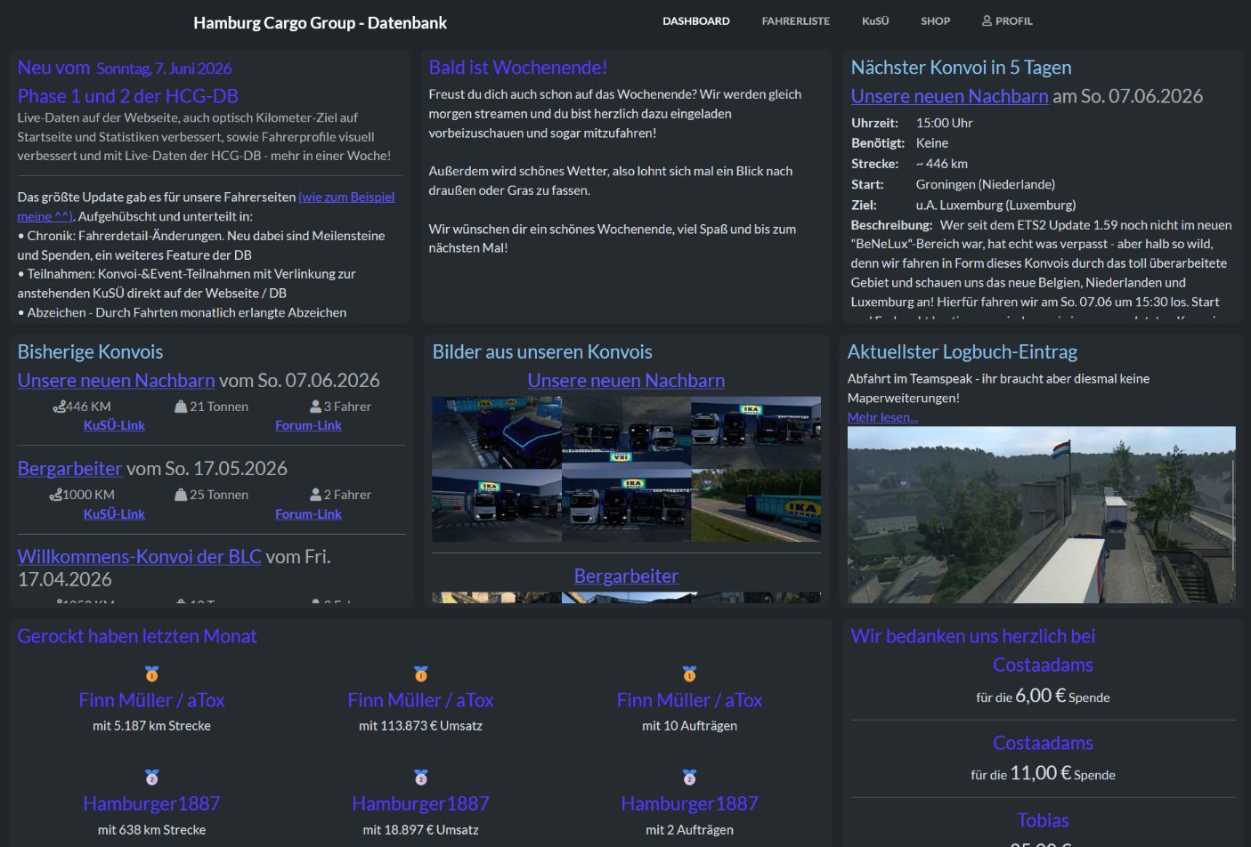This screenshot has width=1251, height=847.
Task: Open the DASHBOARD menu item
Action: [695, 20]
